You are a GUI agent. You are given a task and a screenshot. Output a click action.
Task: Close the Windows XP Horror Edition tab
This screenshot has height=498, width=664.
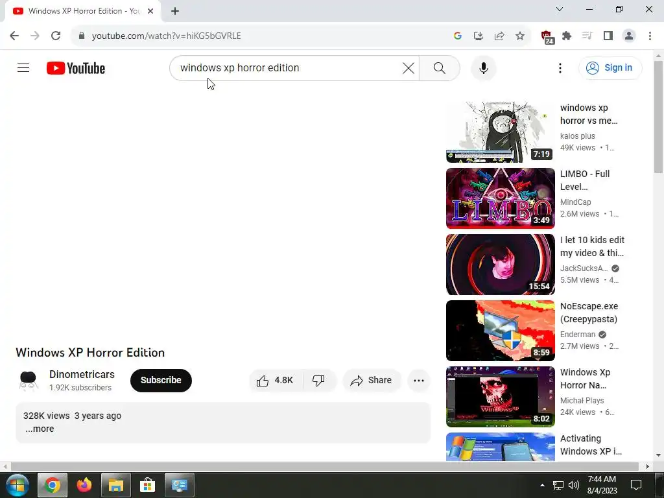tap(150, 11)
